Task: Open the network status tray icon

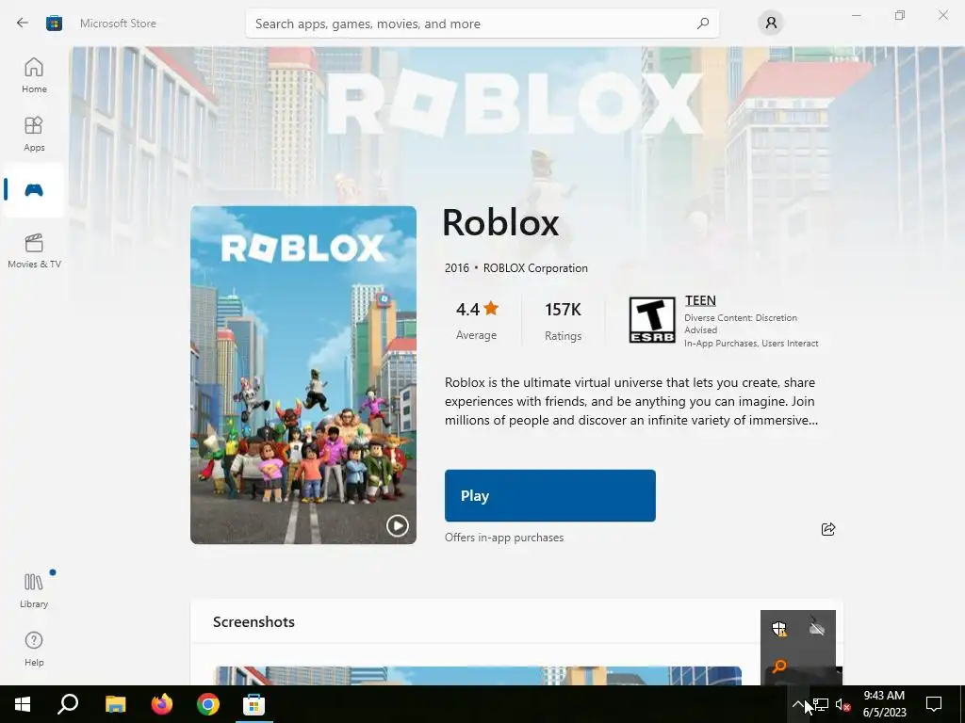Action: click(821, 704)
